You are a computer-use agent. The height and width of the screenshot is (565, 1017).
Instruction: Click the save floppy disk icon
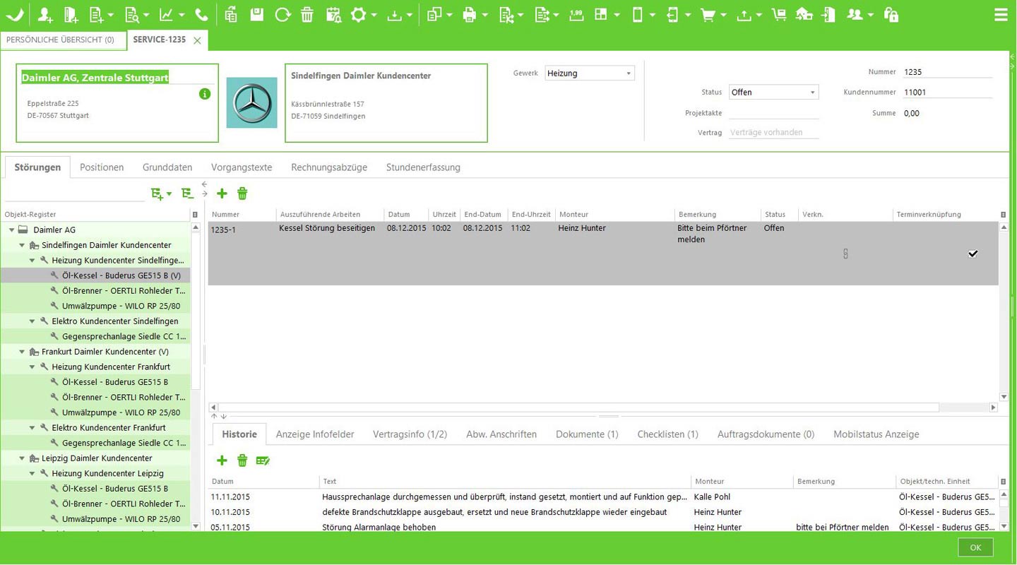coord(257,14)
